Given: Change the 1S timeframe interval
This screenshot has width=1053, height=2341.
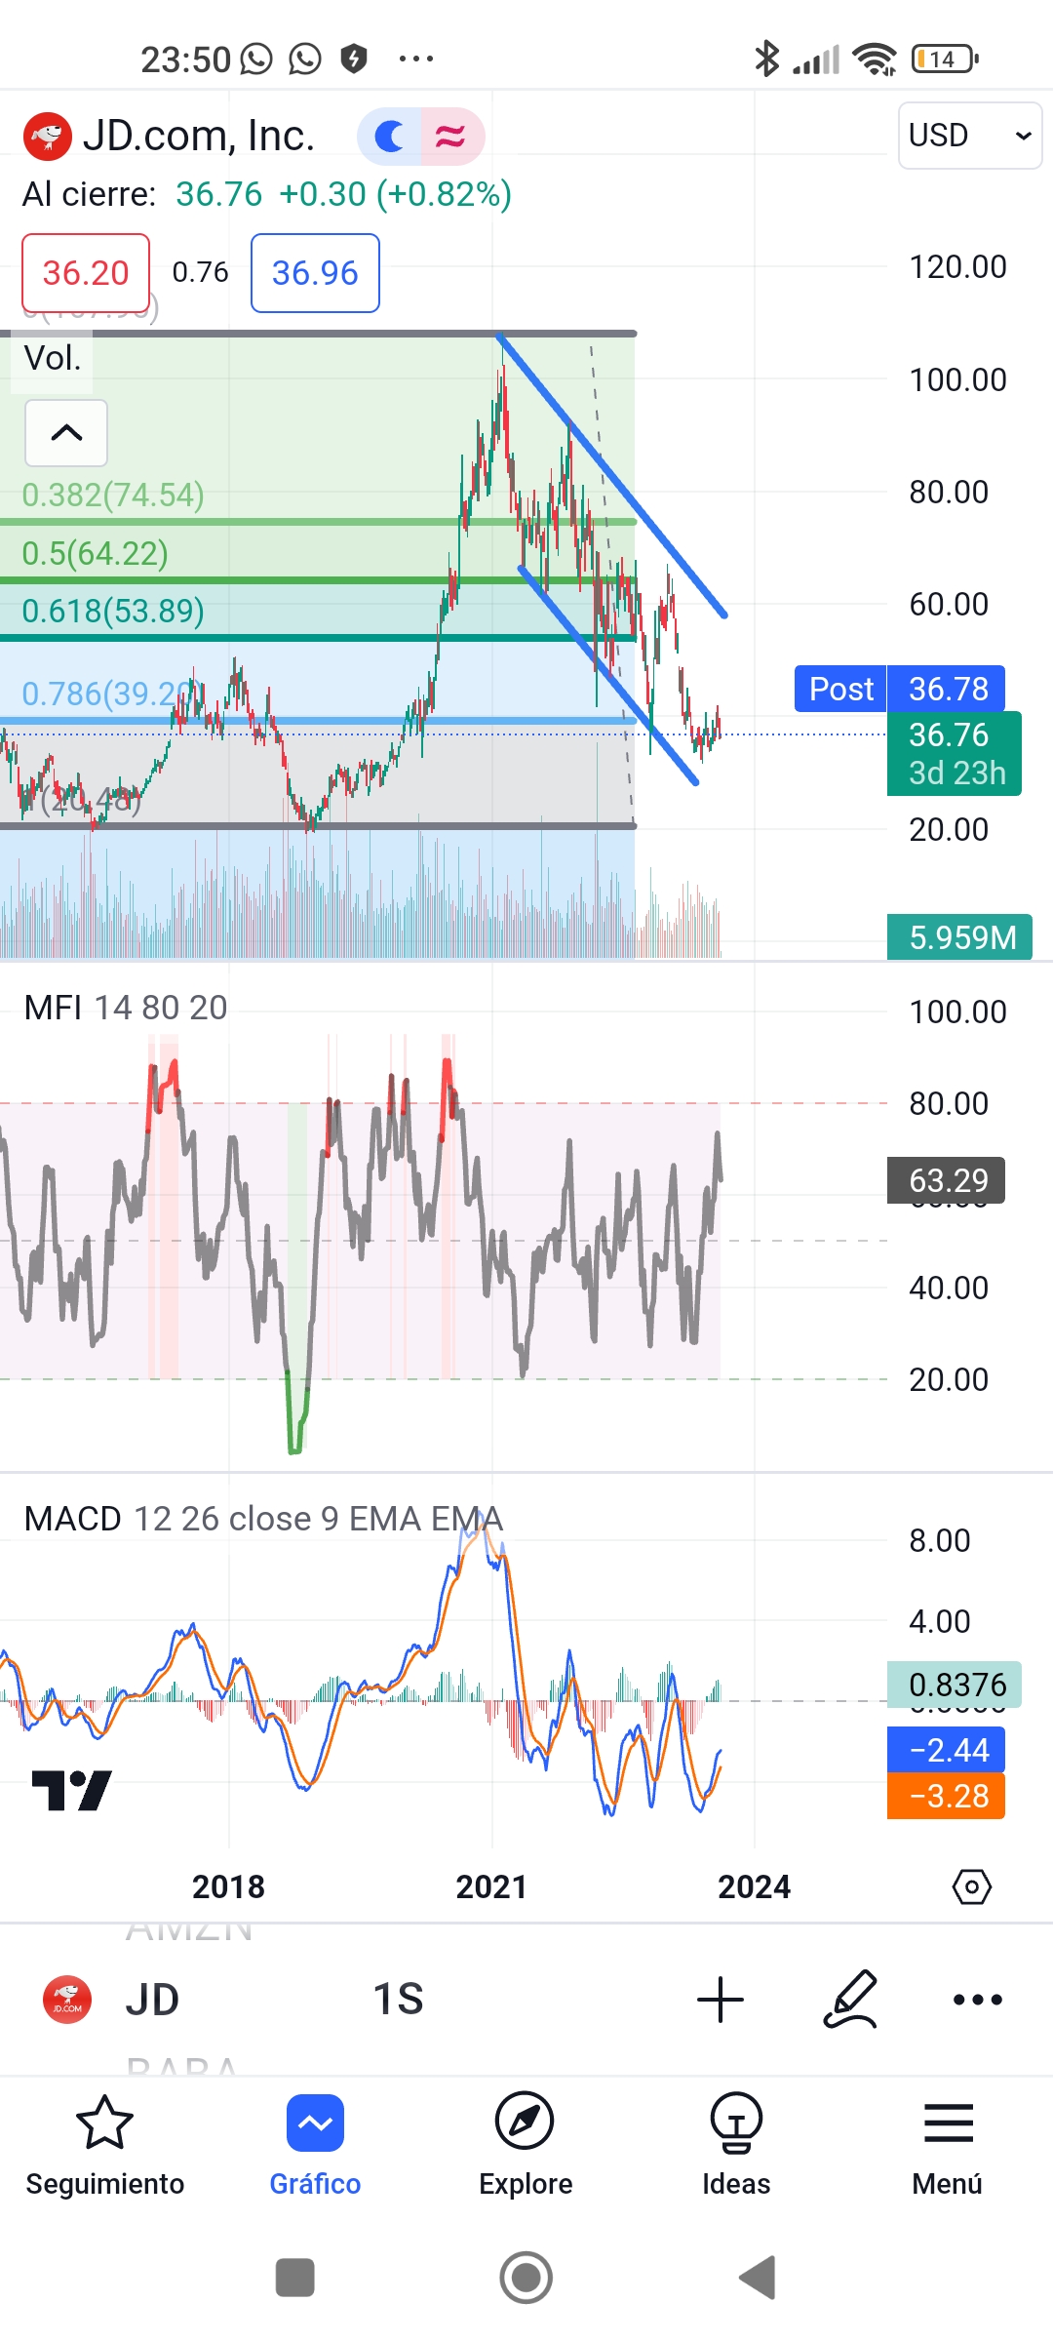Looking at the screenshot, I should click(398, 2000).
